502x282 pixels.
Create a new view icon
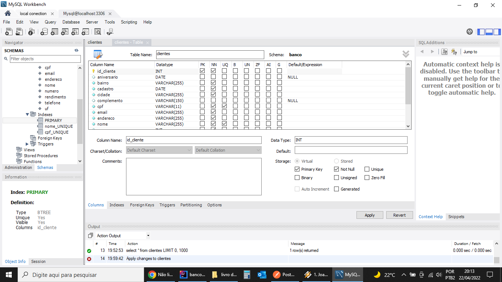pos(65,32)
